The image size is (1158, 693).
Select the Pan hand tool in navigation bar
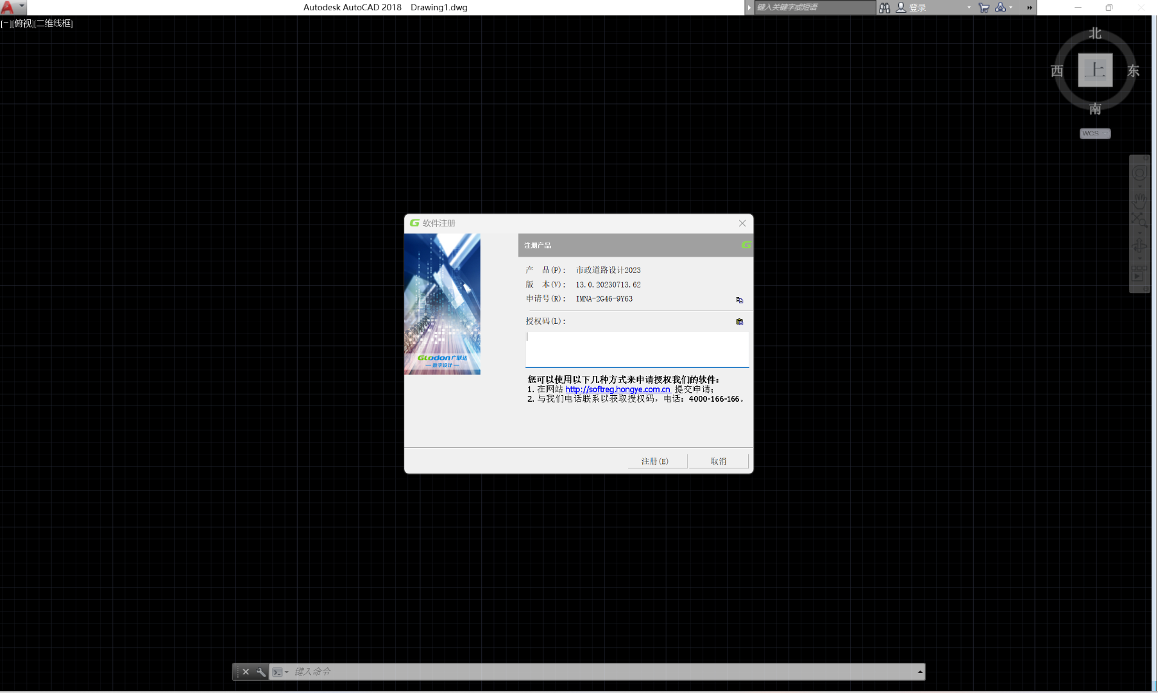[1140, 201]
